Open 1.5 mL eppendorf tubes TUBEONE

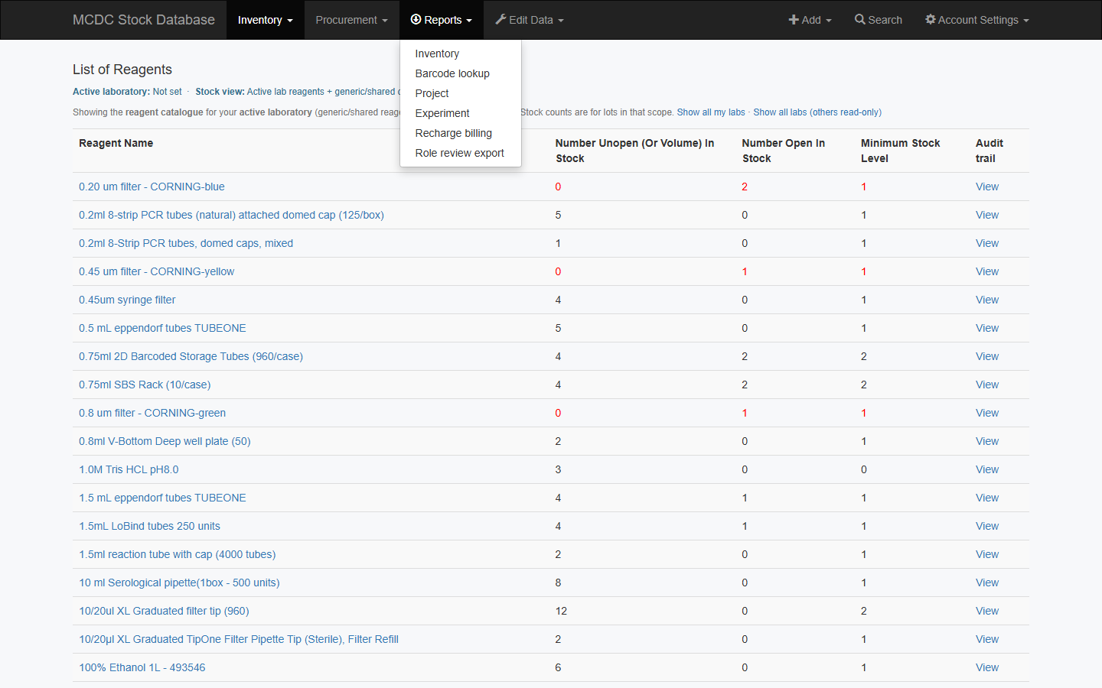coord(162,498)
